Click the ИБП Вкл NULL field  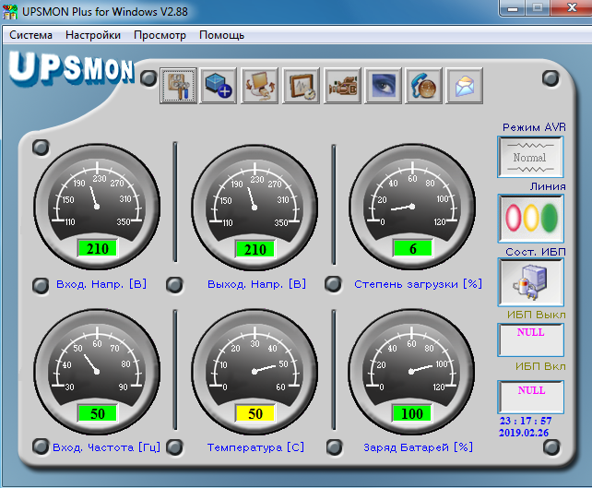tap(531, 397)
